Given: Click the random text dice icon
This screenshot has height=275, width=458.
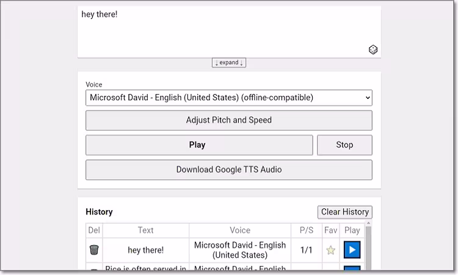Looking at the screenshot, I should [373, 50].
